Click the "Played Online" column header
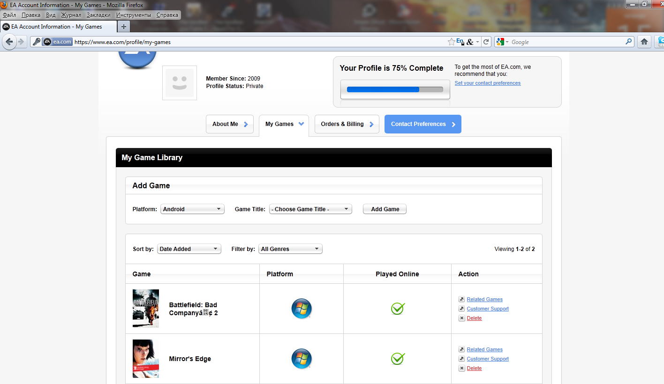Viewport: 664px width, 384px height. (397, 274)
